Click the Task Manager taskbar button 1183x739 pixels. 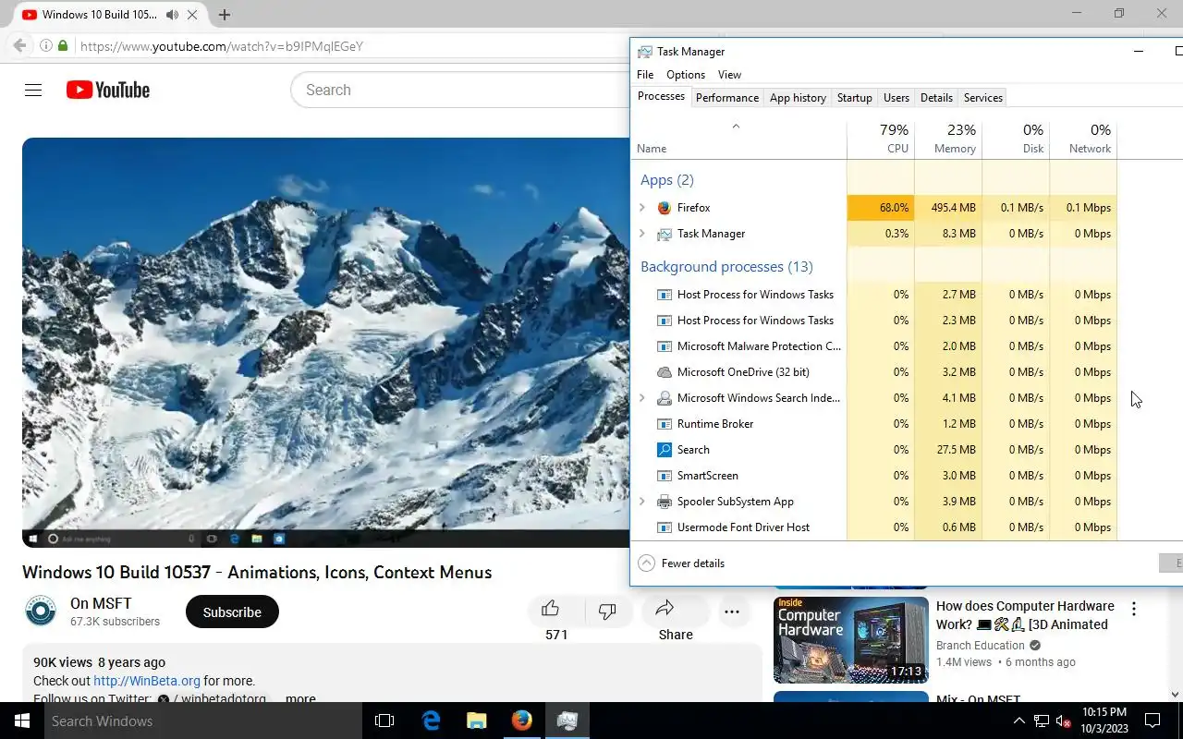(567, 721)
